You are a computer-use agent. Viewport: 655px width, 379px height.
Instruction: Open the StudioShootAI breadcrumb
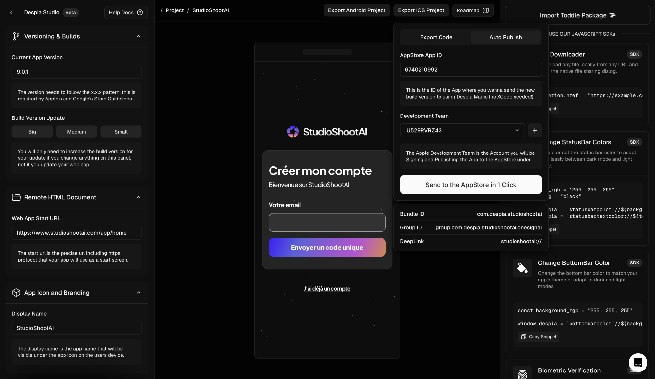point(210,10)
